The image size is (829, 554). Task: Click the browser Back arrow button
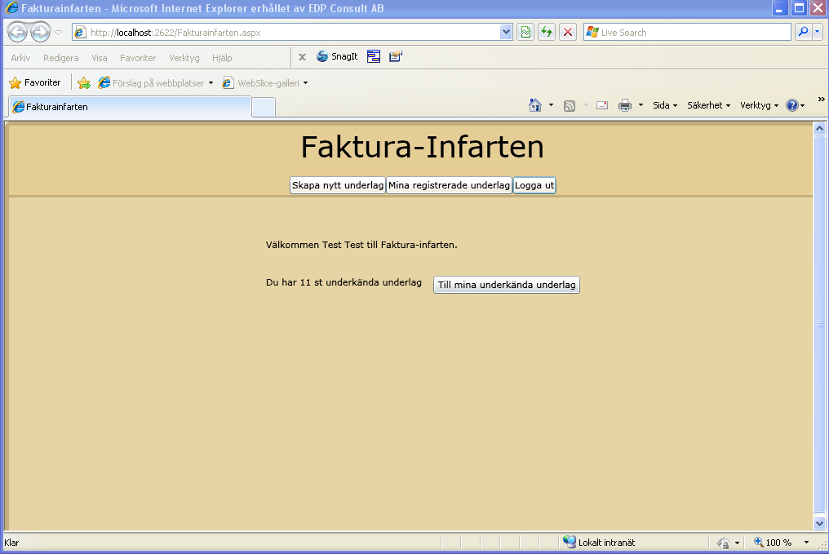[x=17, y=33]
